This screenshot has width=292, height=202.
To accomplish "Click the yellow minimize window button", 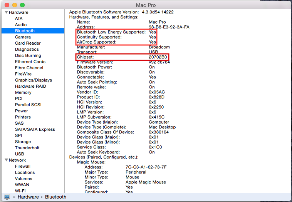I will [15, 5].
